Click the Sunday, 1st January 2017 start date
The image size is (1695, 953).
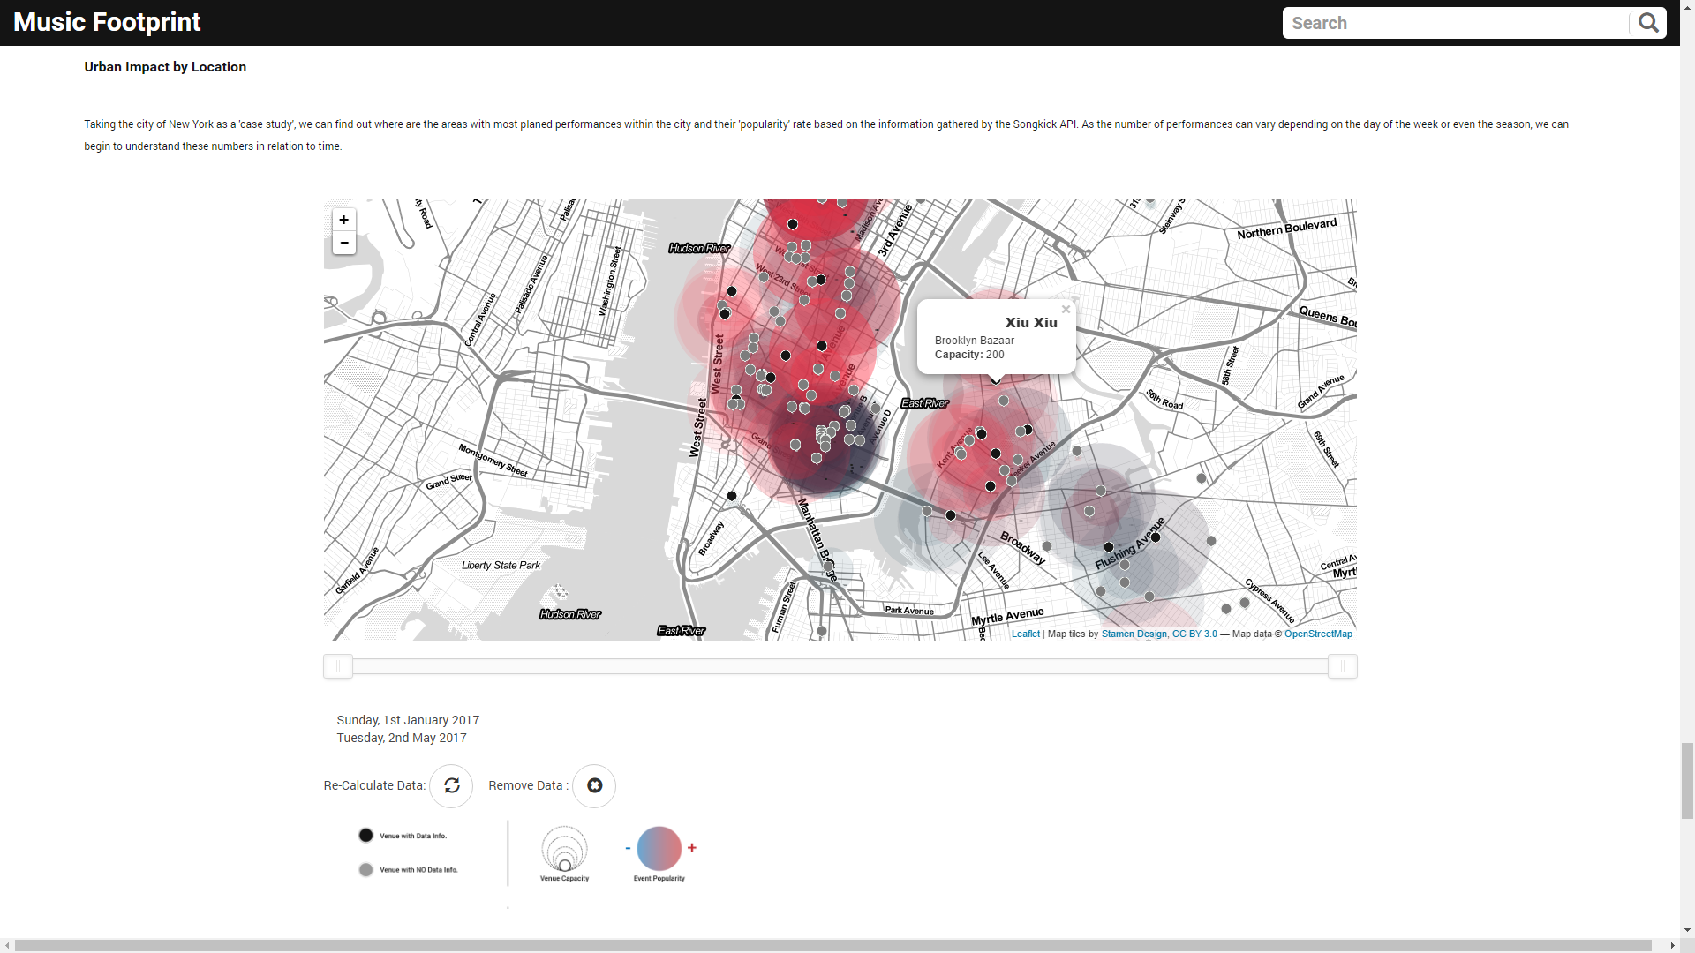pos(408,720)
